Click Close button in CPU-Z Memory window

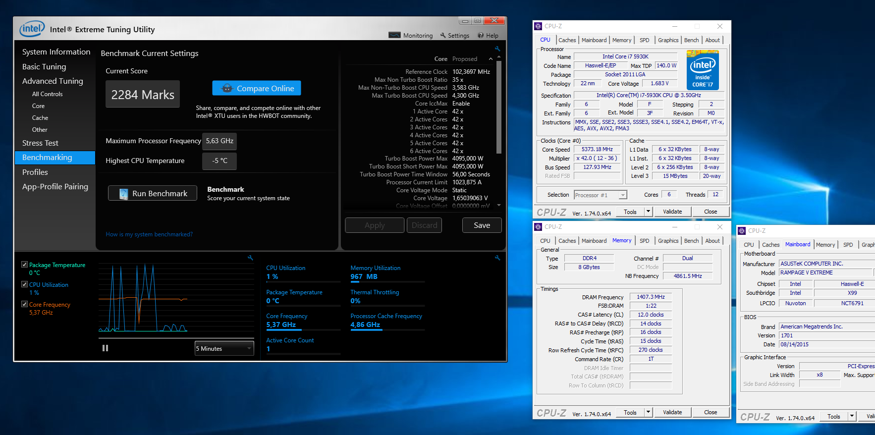(711, 412)
